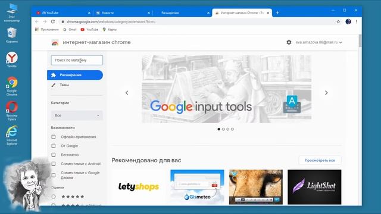Check the Бесплатно filter
This screenshot has width=381, height=214.
(54, 155)
